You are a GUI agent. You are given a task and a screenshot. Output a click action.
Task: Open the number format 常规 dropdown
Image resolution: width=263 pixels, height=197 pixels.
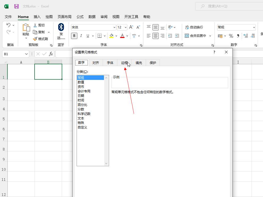(x=254, y=27)
